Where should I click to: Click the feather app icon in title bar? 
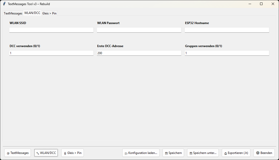click(4, 4)
